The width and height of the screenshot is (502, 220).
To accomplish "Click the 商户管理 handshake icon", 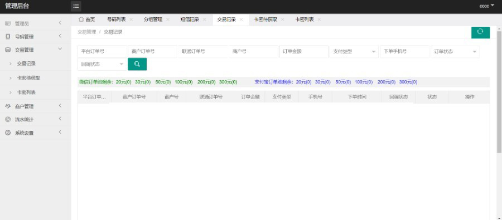I will (8, 106).
